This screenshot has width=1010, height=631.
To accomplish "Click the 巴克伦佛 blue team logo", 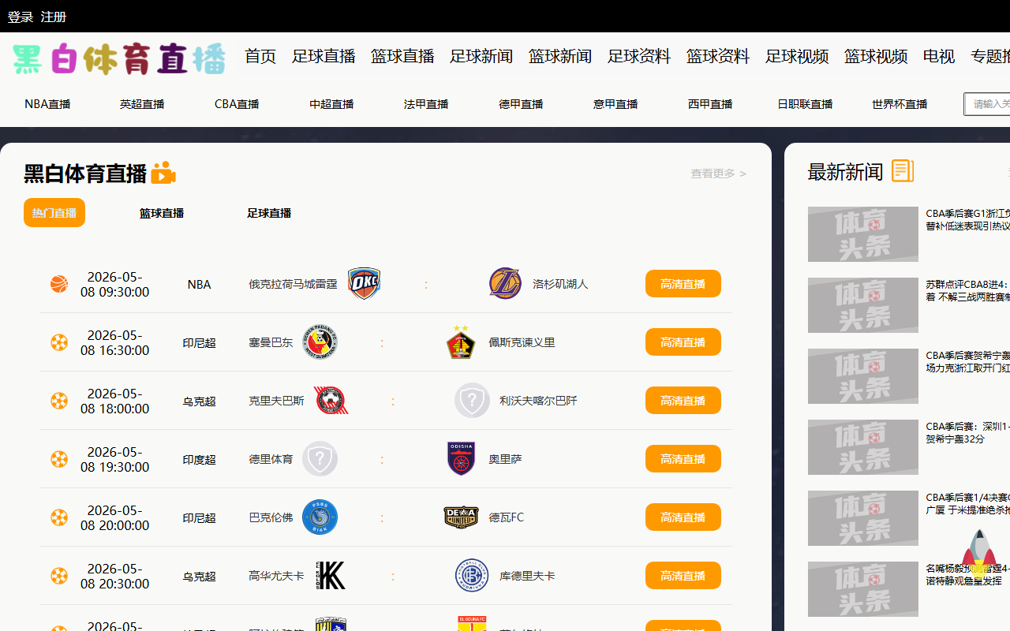I will pyautogui.click(x=320, y=517).
